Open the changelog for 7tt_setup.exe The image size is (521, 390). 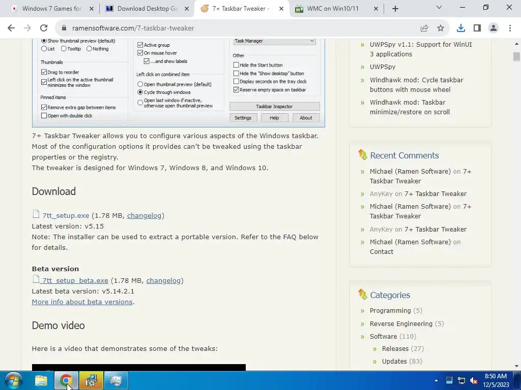pyautogui.click(x=144, y=215)
